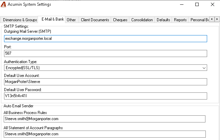Image resolution: width=220 pixels, height=140 pixels.
Task: Open the Reports tab
Action: [x=180, y=20]
